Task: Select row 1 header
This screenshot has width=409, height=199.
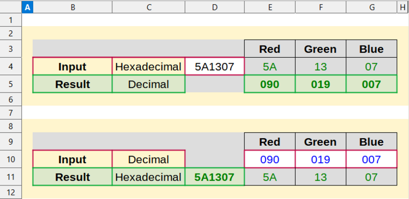Action: point(11,20)
